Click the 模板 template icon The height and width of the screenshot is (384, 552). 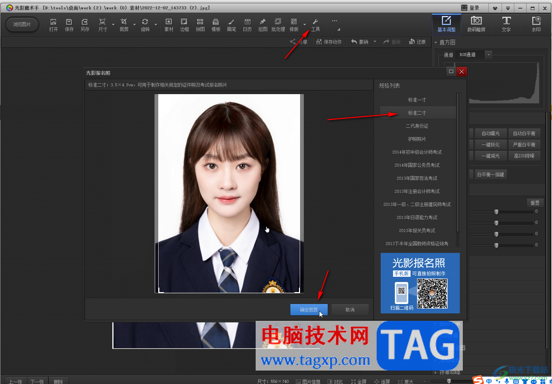coord(216,25)
